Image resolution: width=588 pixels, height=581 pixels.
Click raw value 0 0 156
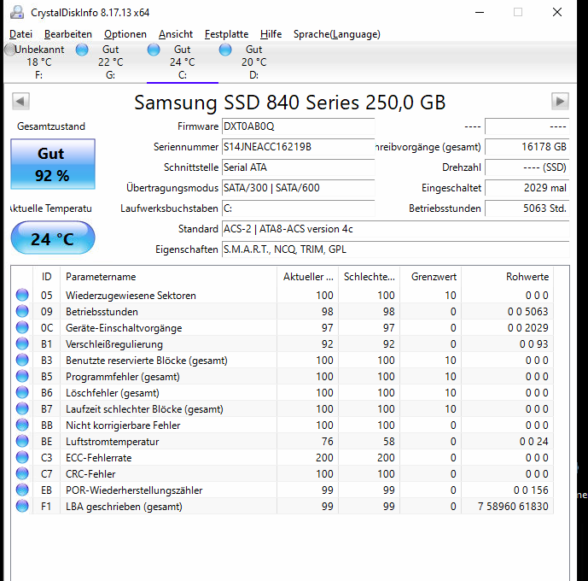point(531,490)
